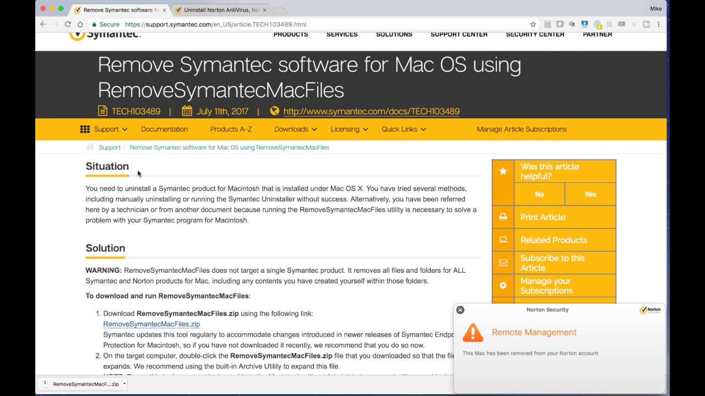Click the 'Remote Management' notification heading

click(534, 332)
